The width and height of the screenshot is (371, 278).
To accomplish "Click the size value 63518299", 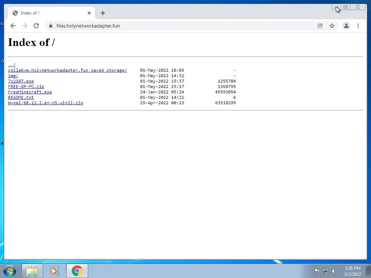I will click(x=225, y=103).
